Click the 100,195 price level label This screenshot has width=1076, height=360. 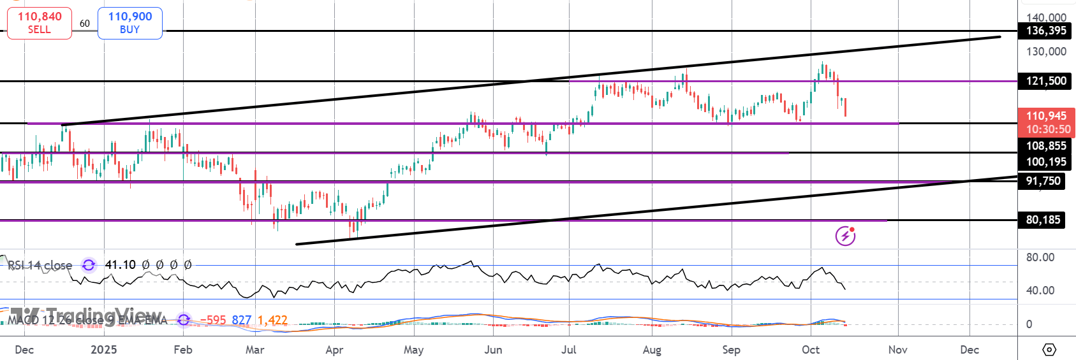click(x=1045, y=162)
